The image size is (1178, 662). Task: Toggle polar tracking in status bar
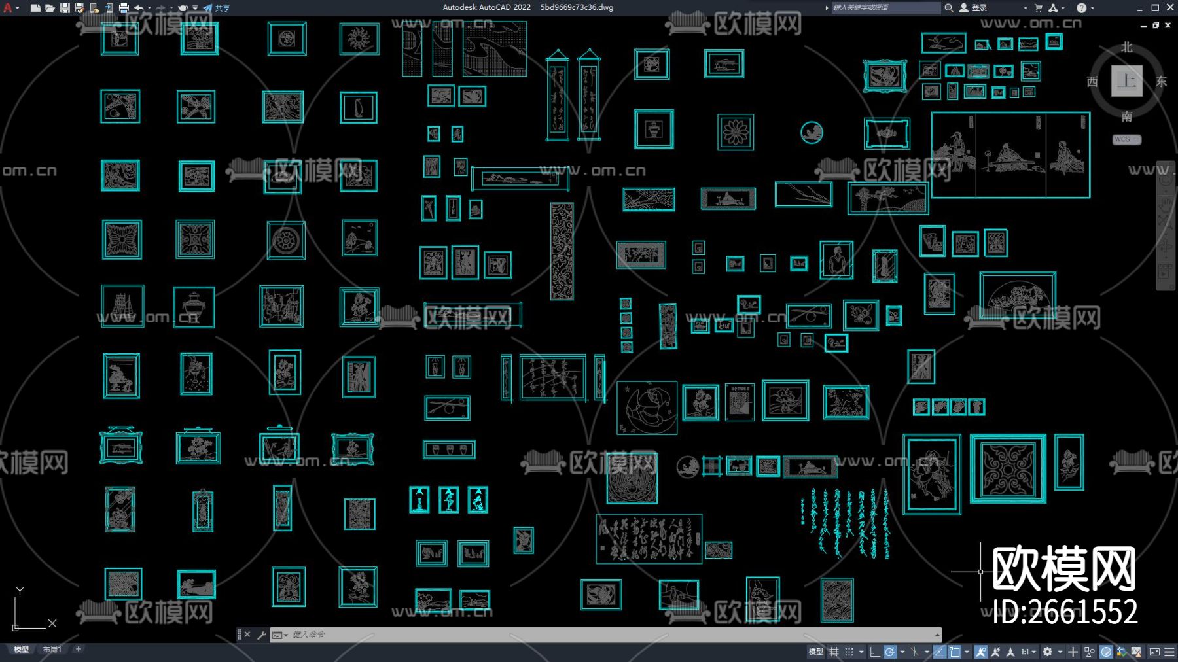[889, 652]
